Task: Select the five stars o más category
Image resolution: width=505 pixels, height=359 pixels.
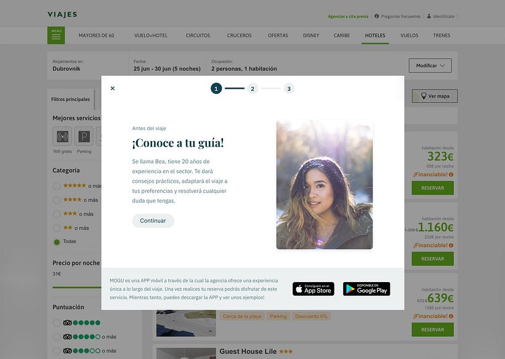Action: pyautogui.click(x=57, y=186)
